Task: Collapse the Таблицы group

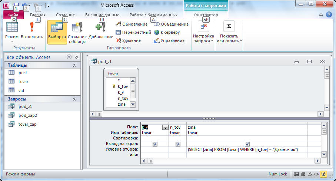Action: pos(74,65)
